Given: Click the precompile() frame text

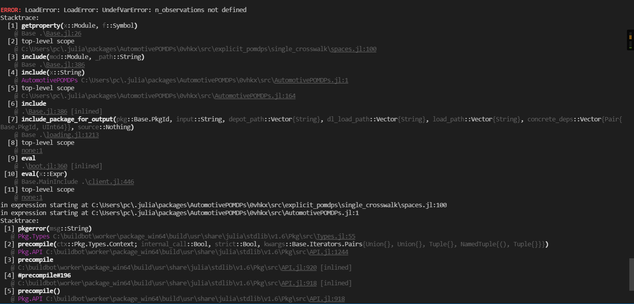Looking at the screenshot, I should 39,291.
